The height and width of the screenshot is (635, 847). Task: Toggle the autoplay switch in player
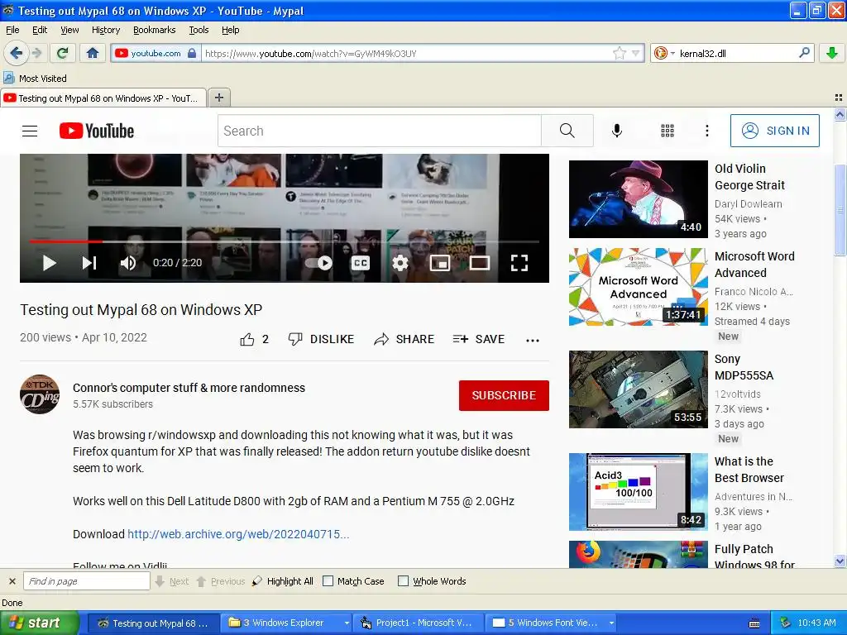pos(318,263)
